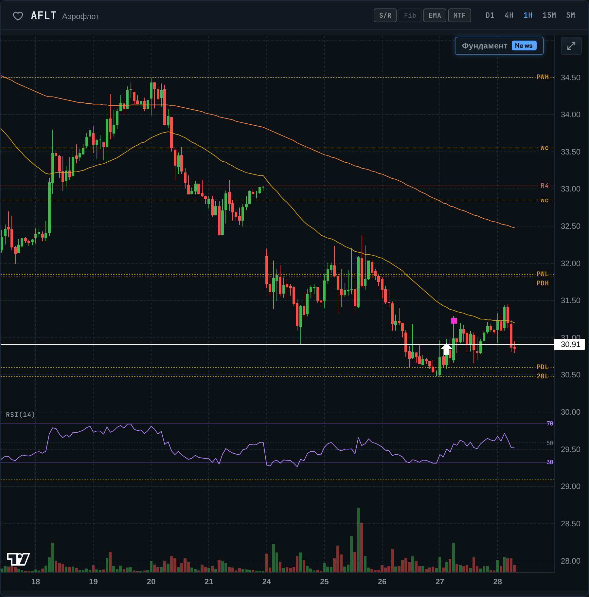Click the RSI 30 oversold label

[550, 462]
